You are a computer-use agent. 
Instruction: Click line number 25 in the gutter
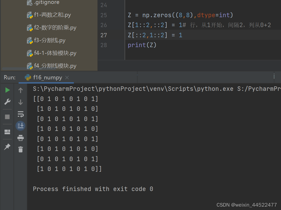click(103, 15)
